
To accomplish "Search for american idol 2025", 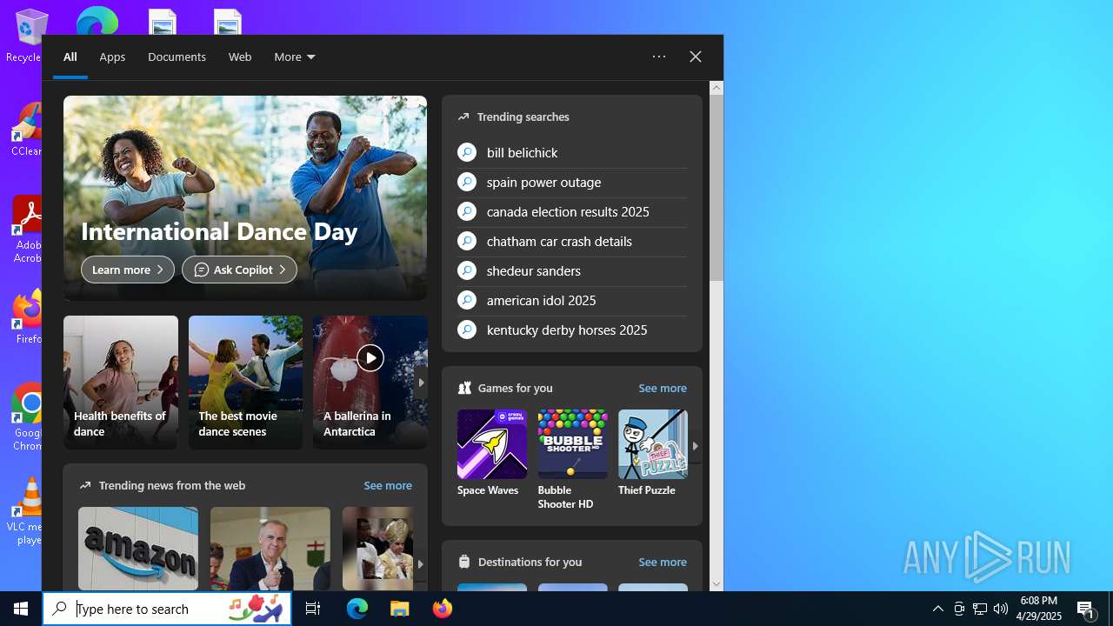I will pyautogui.click(x=572, y=300).
